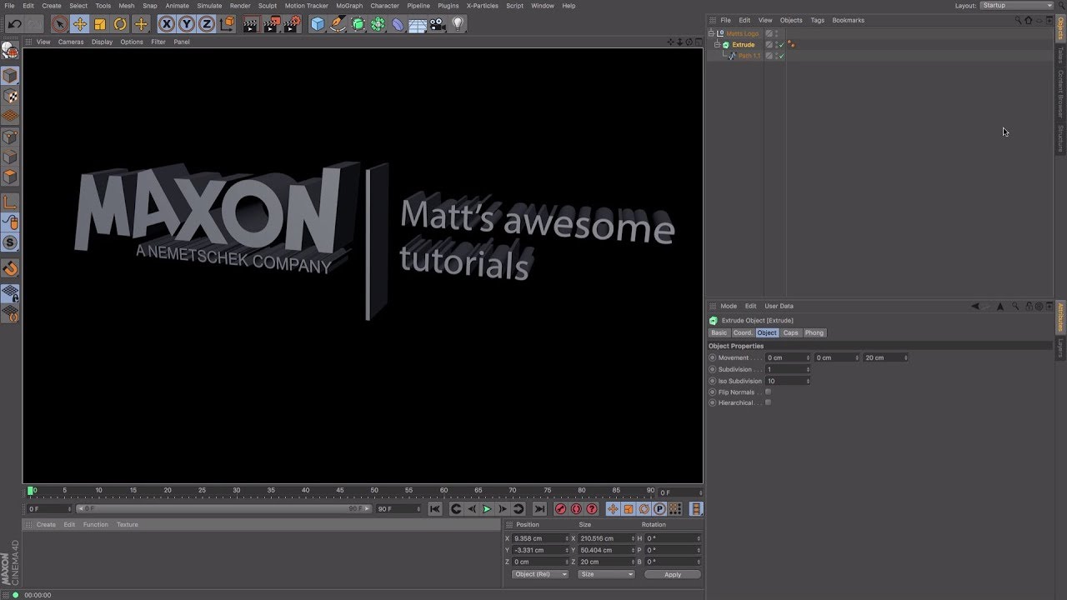The height and width of the screenshot is (600, 1067).
Task: Activate the Scale tool in top toolbar
Action: tap(100, 24)
